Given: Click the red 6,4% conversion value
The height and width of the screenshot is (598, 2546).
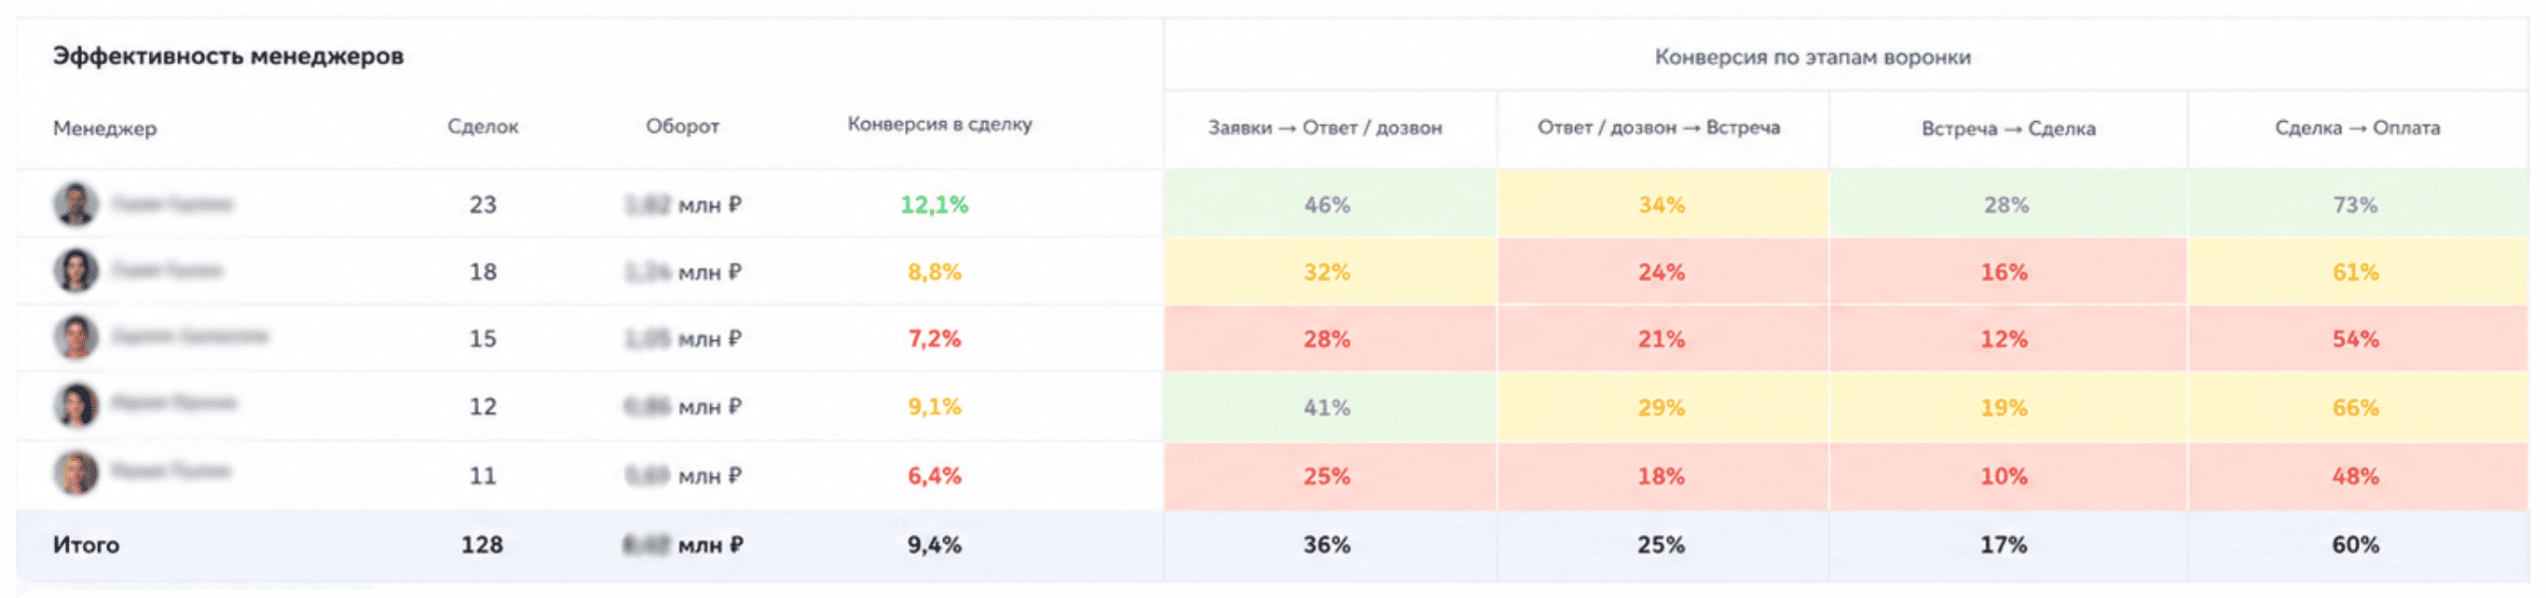Looking at the screenshot, I should pyautogui.click(x=934, y=475).
